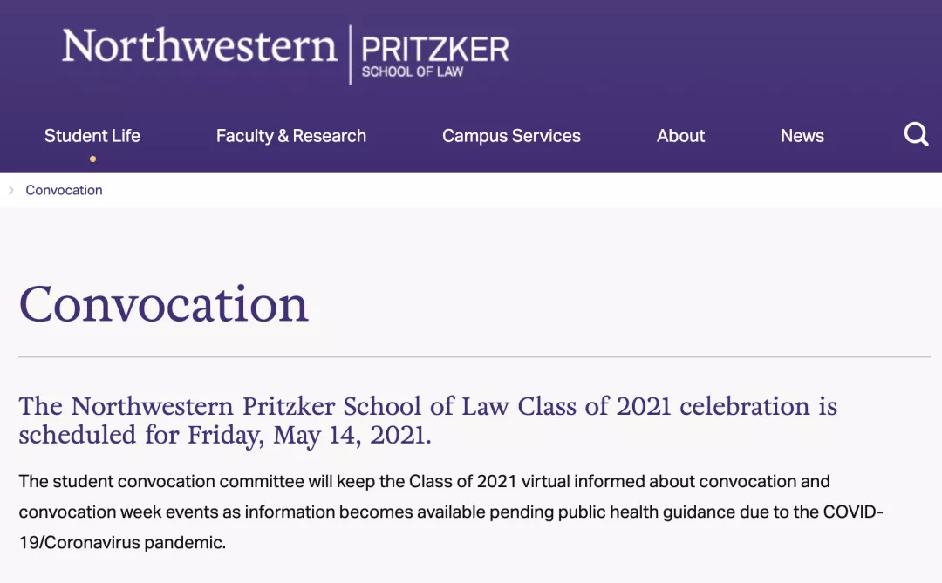Click the breadcrumb chevron arrow
Image resolution: width=942 pixels, height=583 pixels.
pos(11,190)
